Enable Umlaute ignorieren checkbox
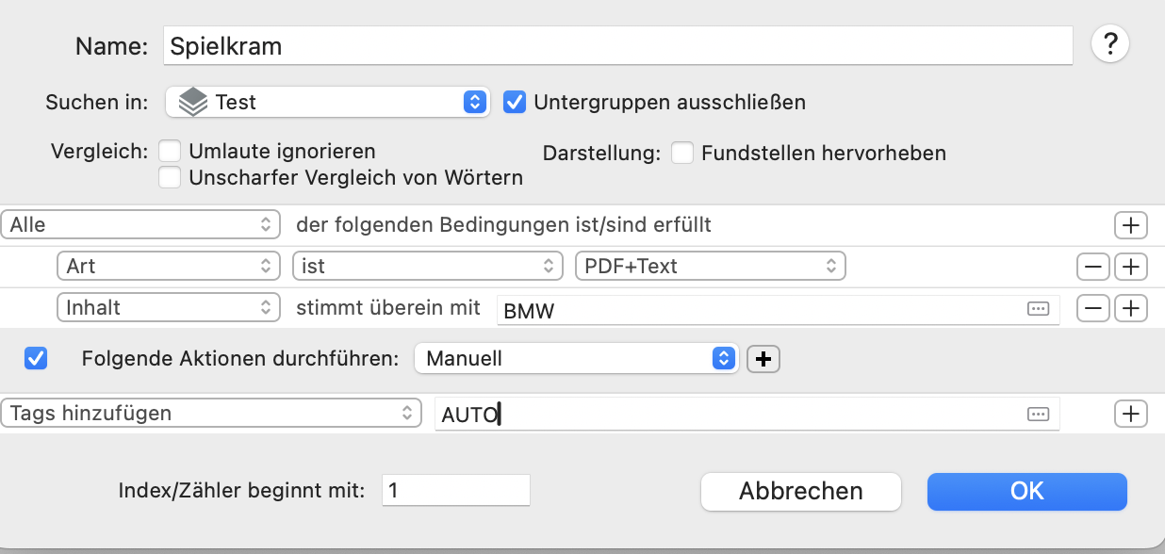 [170, 152]
